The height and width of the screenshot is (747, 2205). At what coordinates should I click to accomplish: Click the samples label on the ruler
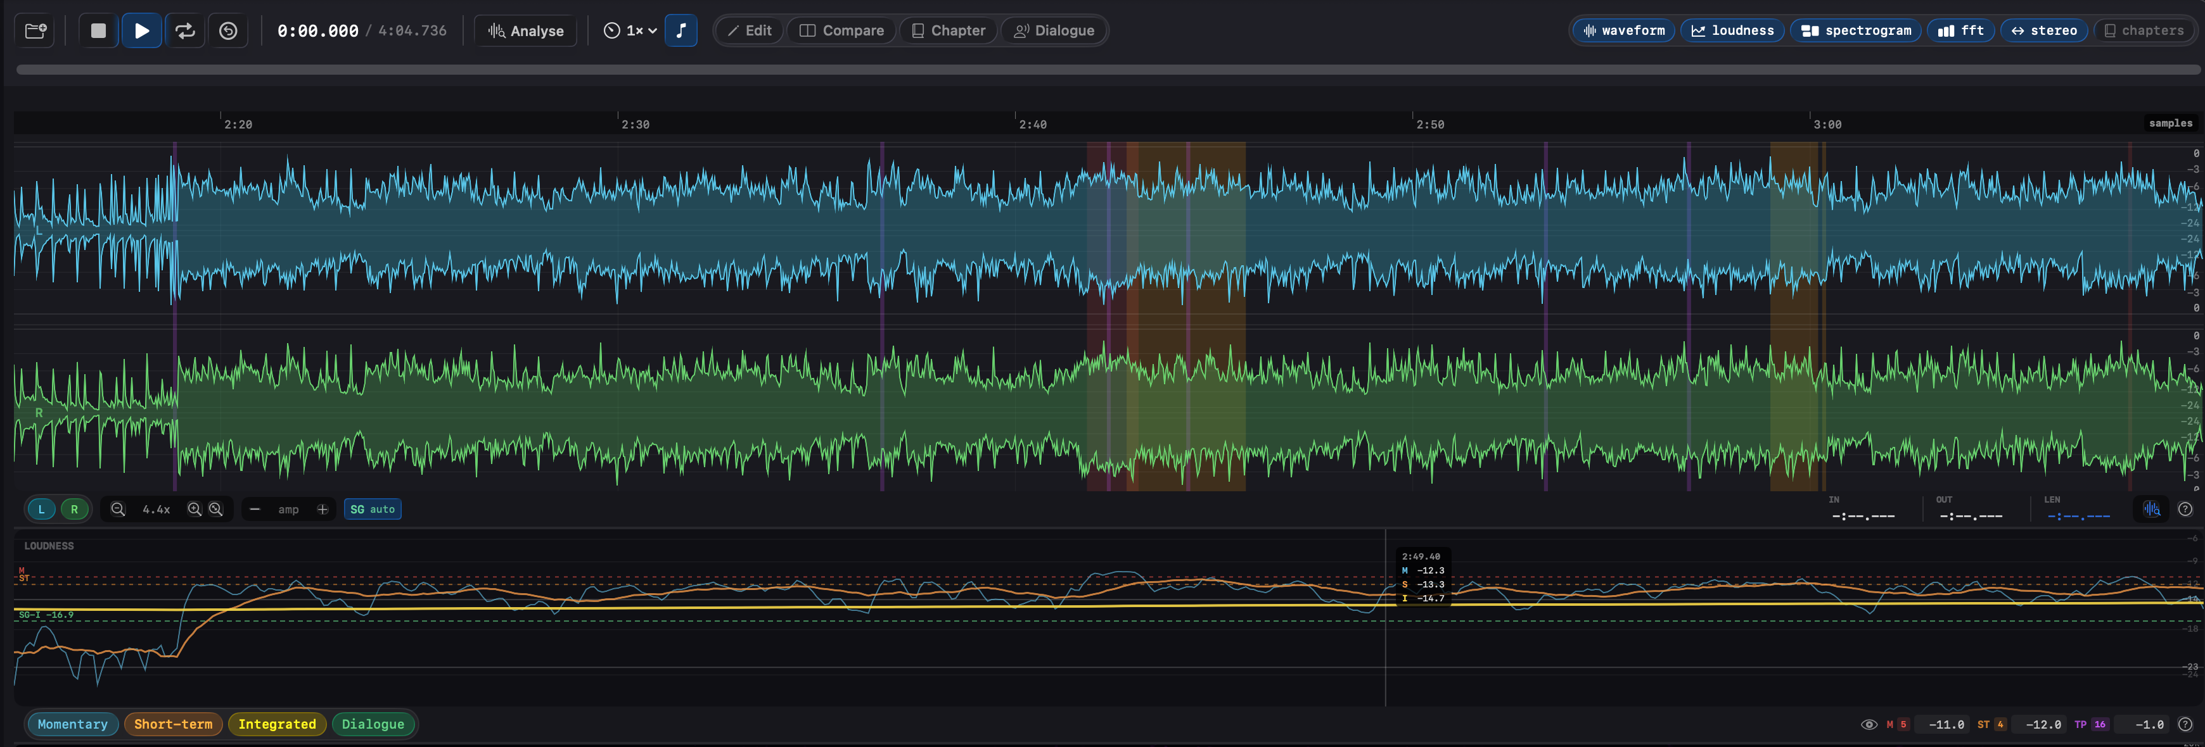2171,123
